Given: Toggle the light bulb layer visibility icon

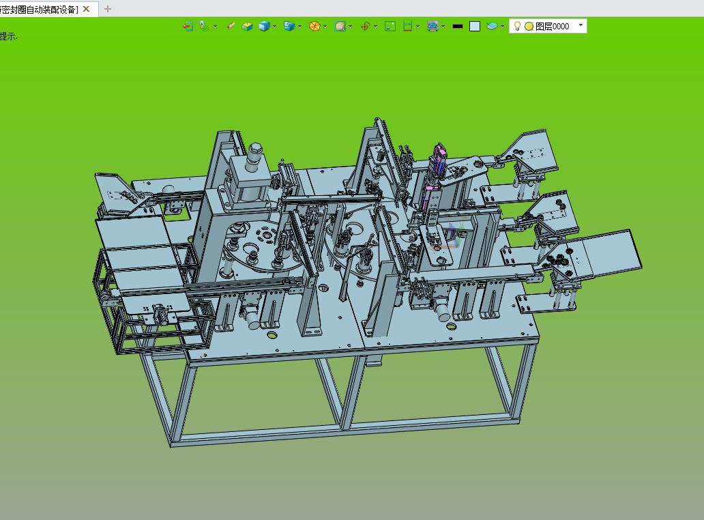Looking at the screenshot, I should point(517,26).
